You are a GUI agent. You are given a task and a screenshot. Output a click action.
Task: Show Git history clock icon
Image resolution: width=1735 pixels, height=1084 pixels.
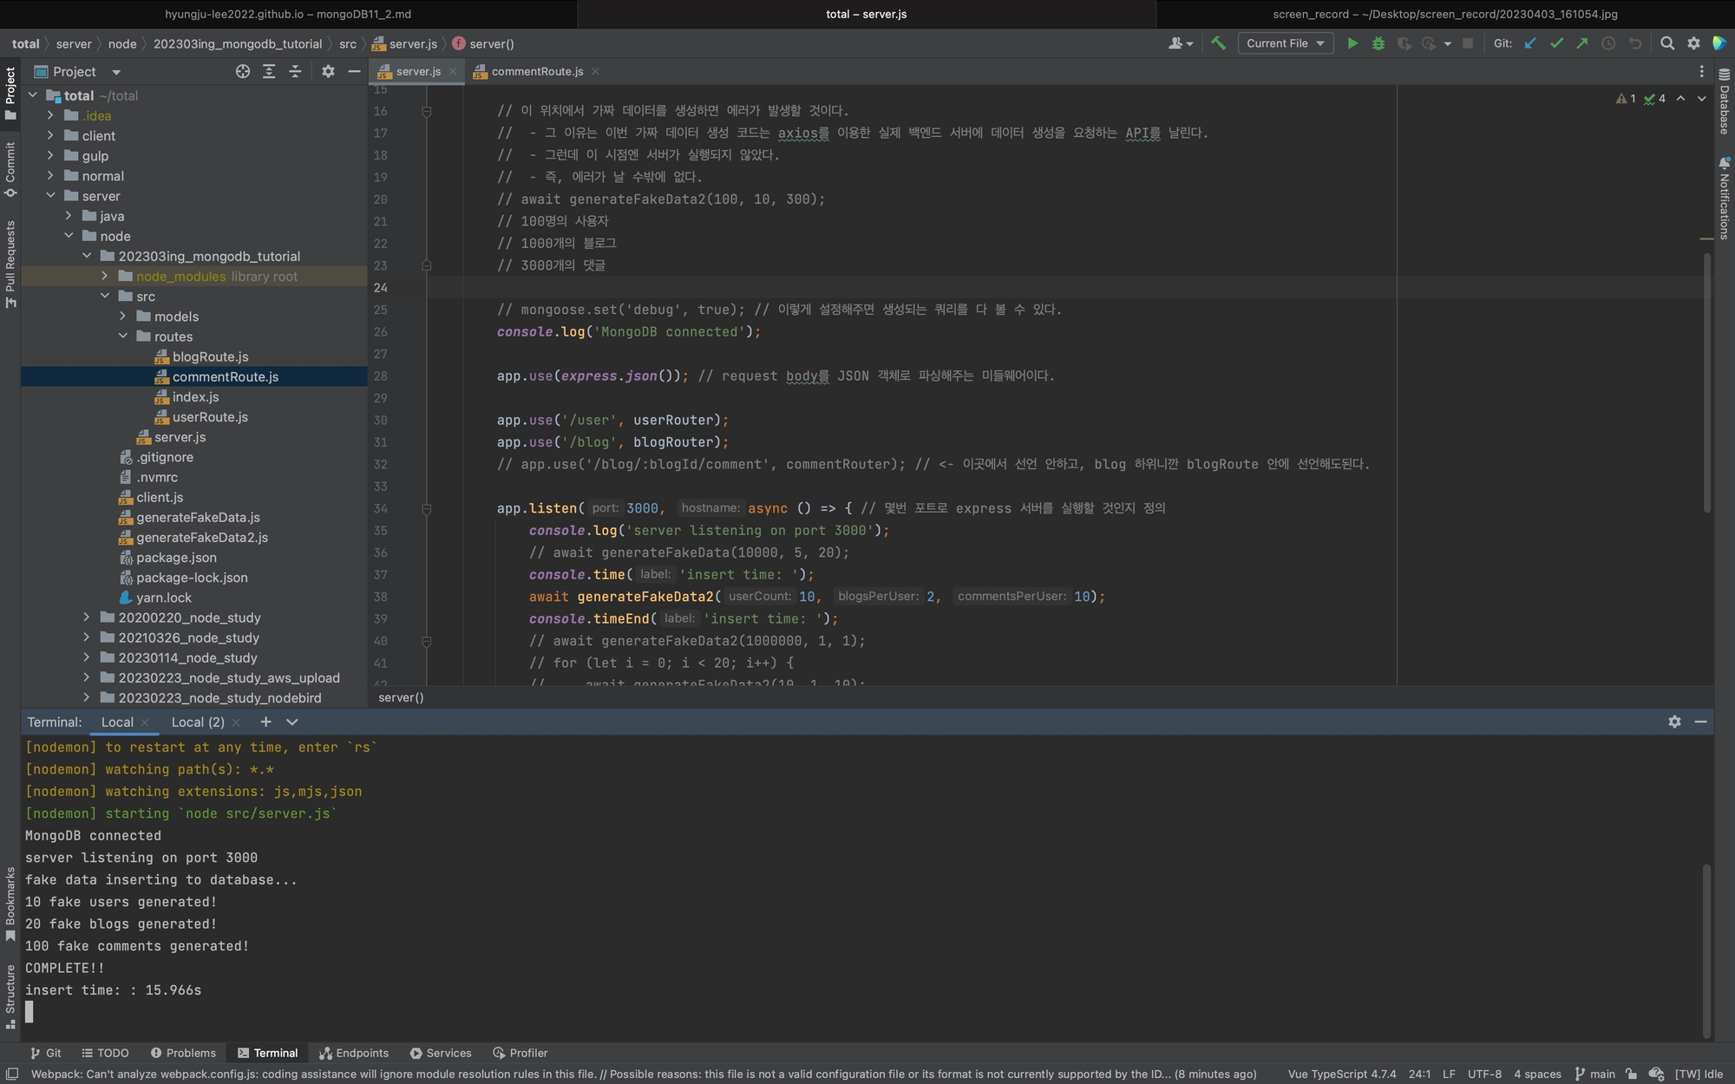click(1608, 43)
